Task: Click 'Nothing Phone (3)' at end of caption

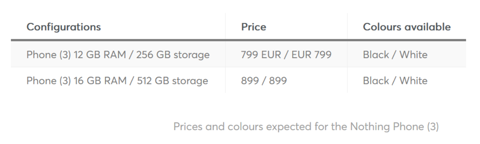Action: (394, 127)
